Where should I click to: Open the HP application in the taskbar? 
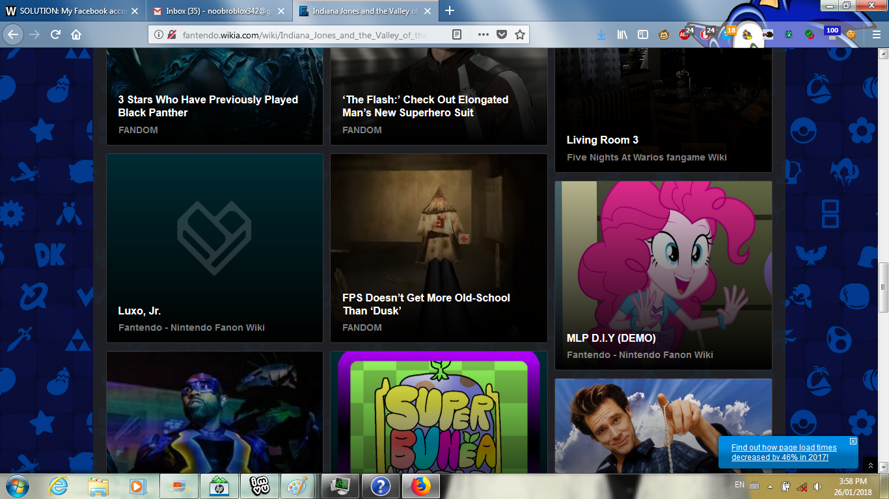(219, 486)
